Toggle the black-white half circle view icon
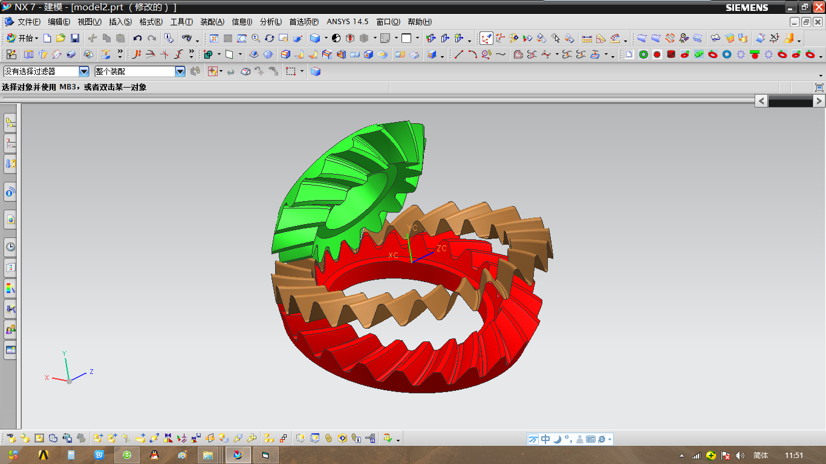 [336, 38]
